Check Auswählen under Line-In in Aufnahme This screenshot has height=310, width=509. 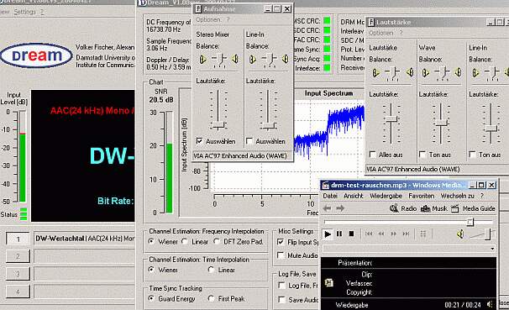tap(249, 141)
